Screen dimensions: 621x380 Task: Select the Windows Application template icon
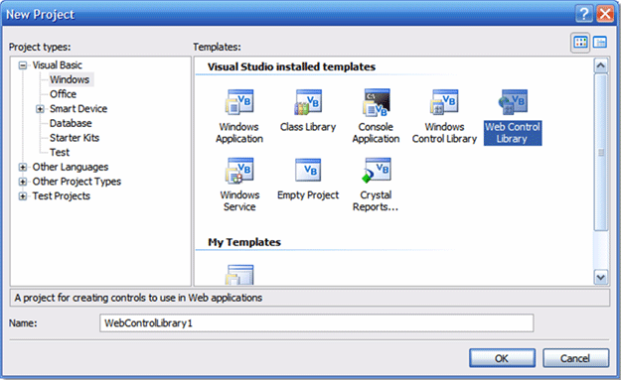239,102
